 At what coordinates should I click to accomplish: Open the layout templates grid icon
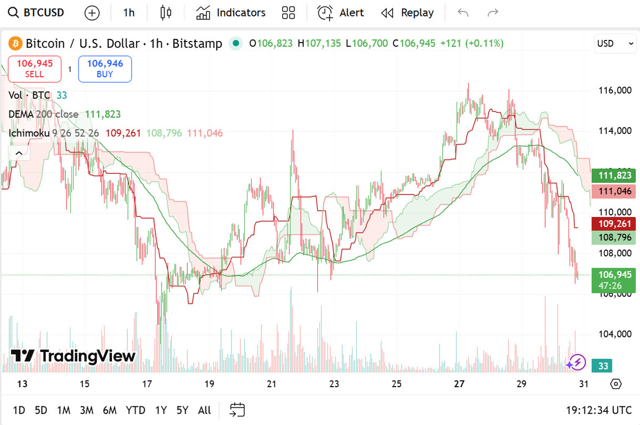289,13
